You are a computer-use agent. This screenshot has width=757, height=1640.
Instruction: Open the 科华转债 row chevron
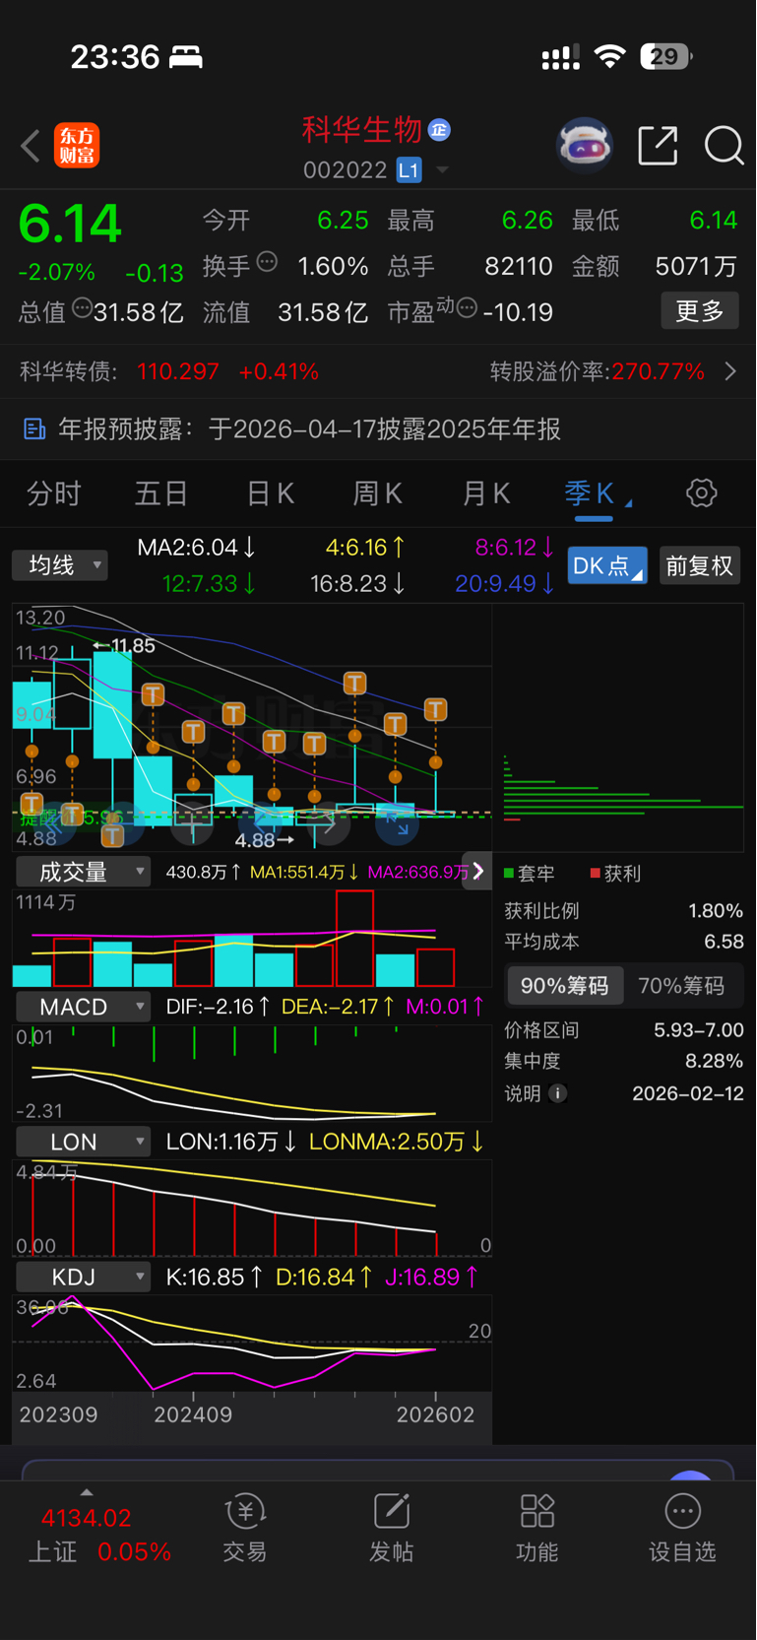click(x=730, y=371)
